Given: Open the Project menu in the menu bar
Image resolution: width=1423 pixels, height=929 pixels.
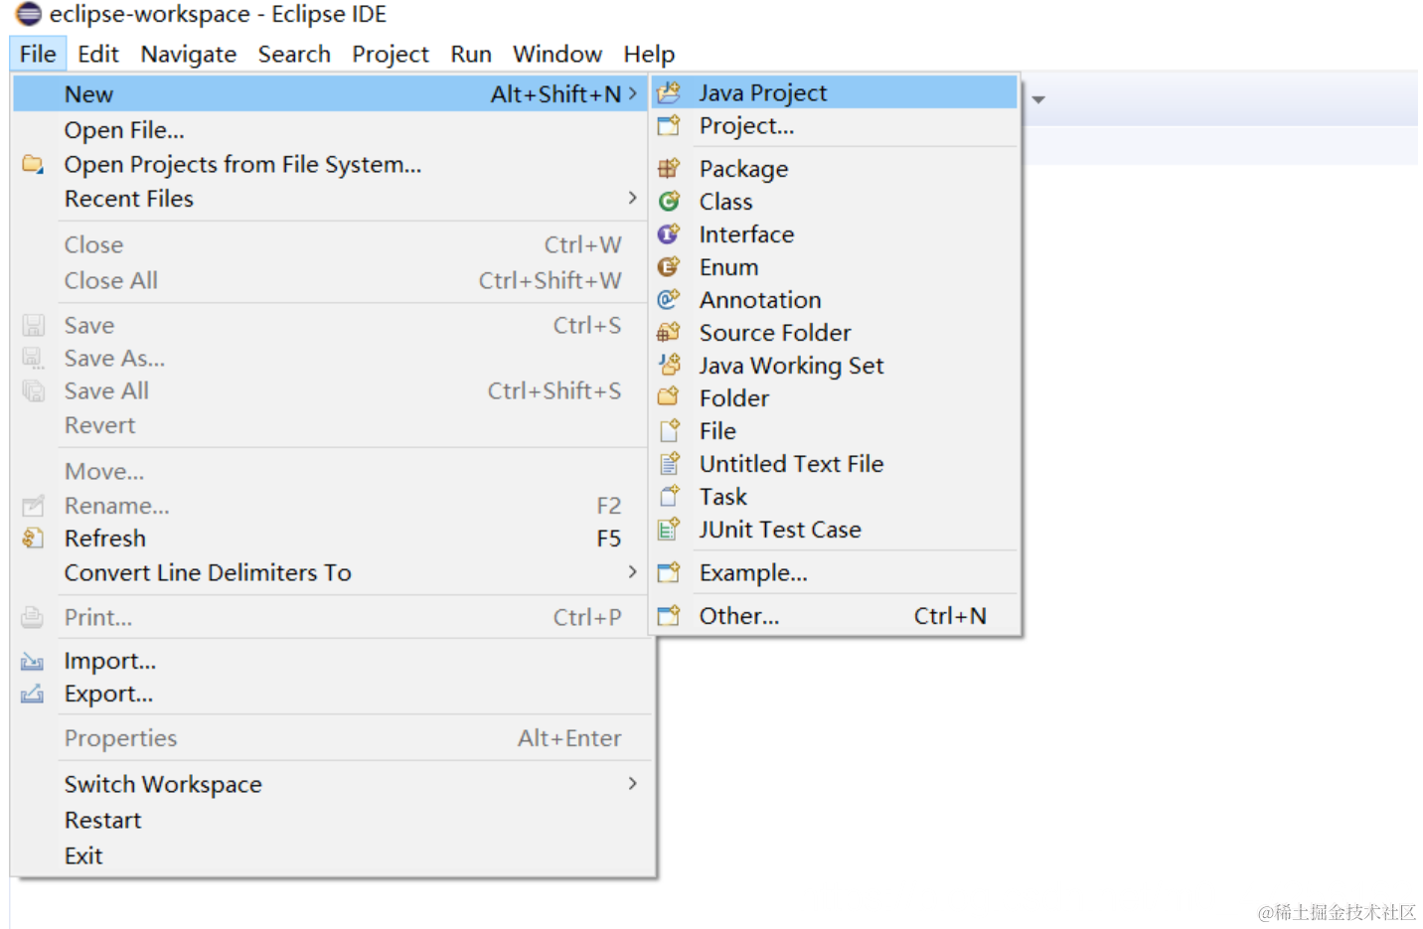Looking at the screenshot, I should click(391, 54).
